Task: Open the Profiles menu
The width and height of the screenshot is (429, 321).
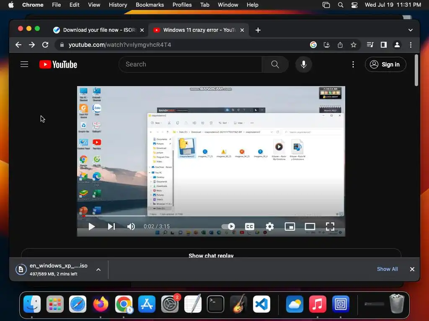Action: [182, 5]
